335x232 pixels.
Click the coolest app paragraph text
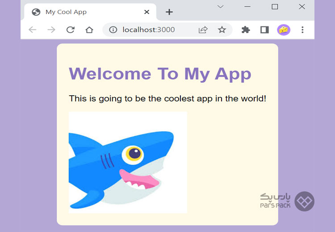pos(167,99)
